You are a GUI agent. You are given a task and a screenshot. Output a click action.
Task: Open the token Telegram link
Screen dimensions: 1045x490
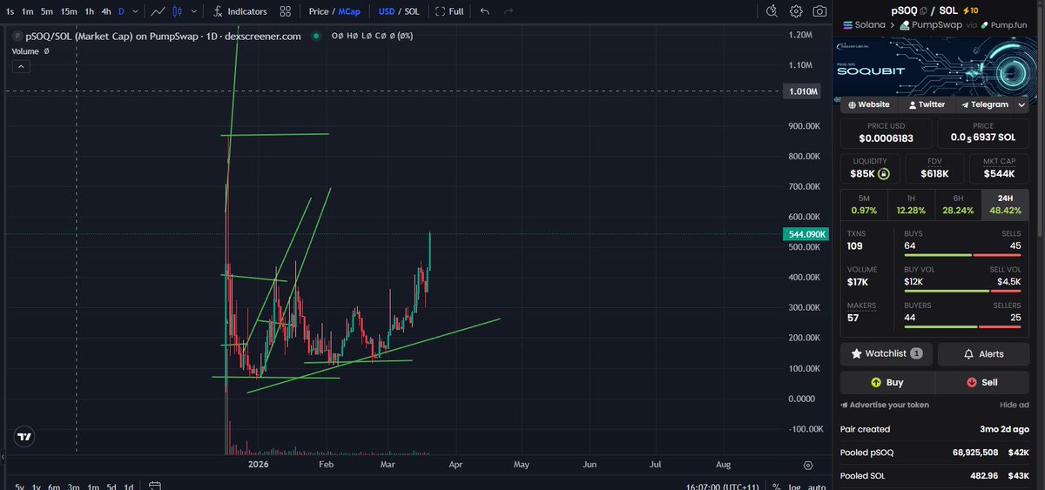985,104
